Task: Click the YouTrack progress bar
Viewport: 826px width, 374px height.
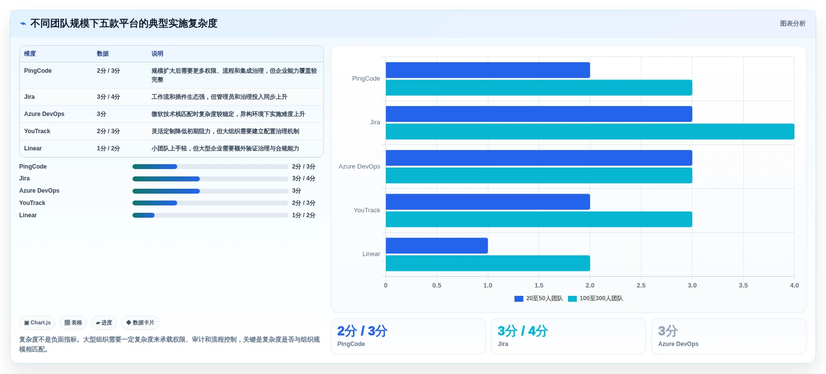Action: (210, 203)
